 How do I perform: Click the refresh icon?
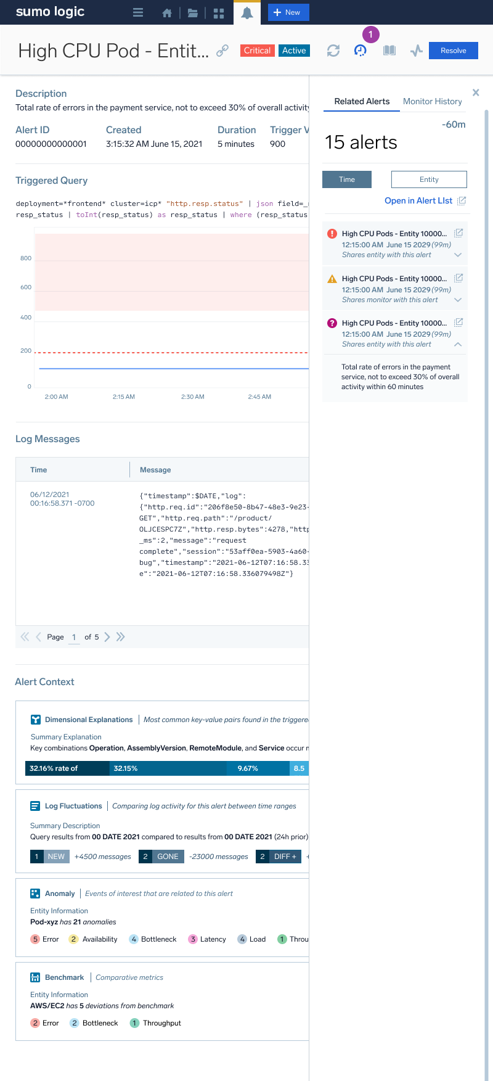tap(333, 51)
